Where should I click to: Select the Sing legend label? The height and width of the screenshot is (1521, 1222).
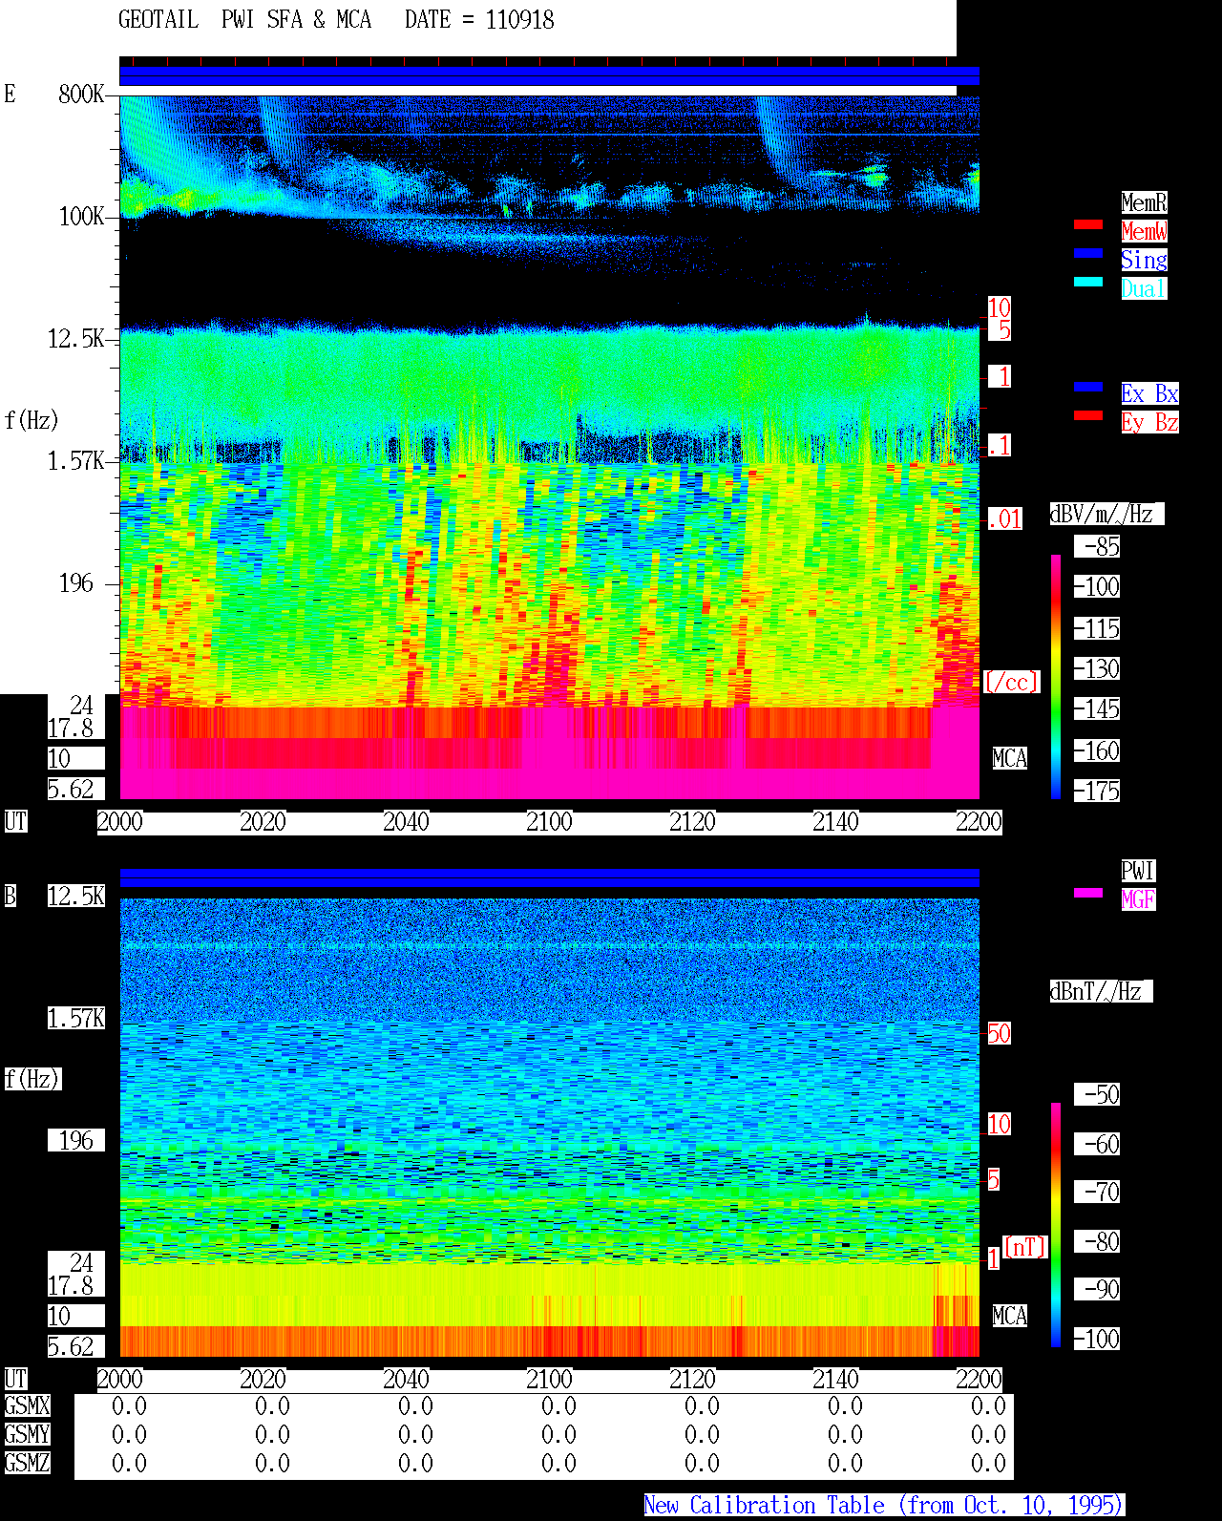1144,260
